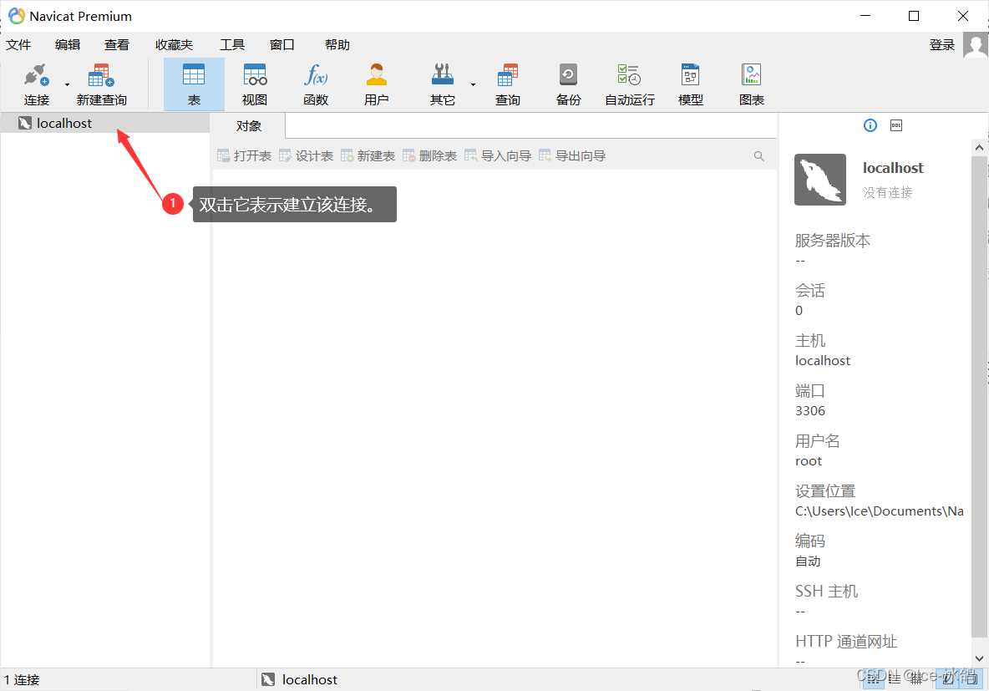Image resolution: width=989 pixels, height=691 pixels.
Task: Click the settings path C:\Users\Ice\Documents
Action: pyautogui.click(x=879, y=511)
